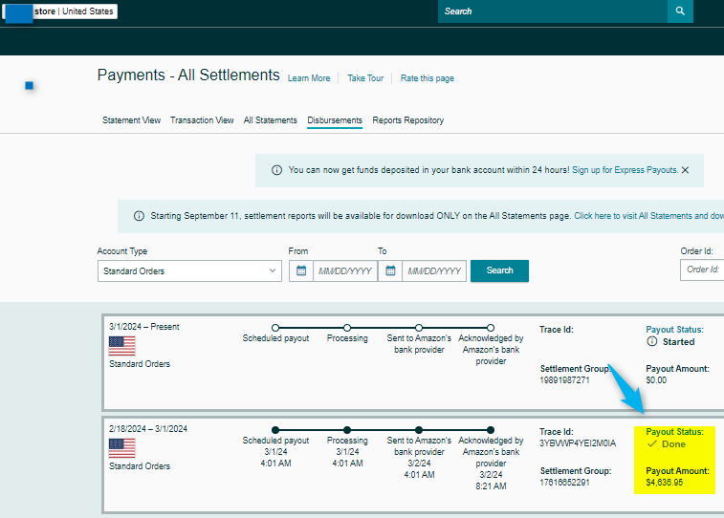This screenshot has height=518, width=724.
Task: Open the Account Type dropdown
Action: click(189, 271)
